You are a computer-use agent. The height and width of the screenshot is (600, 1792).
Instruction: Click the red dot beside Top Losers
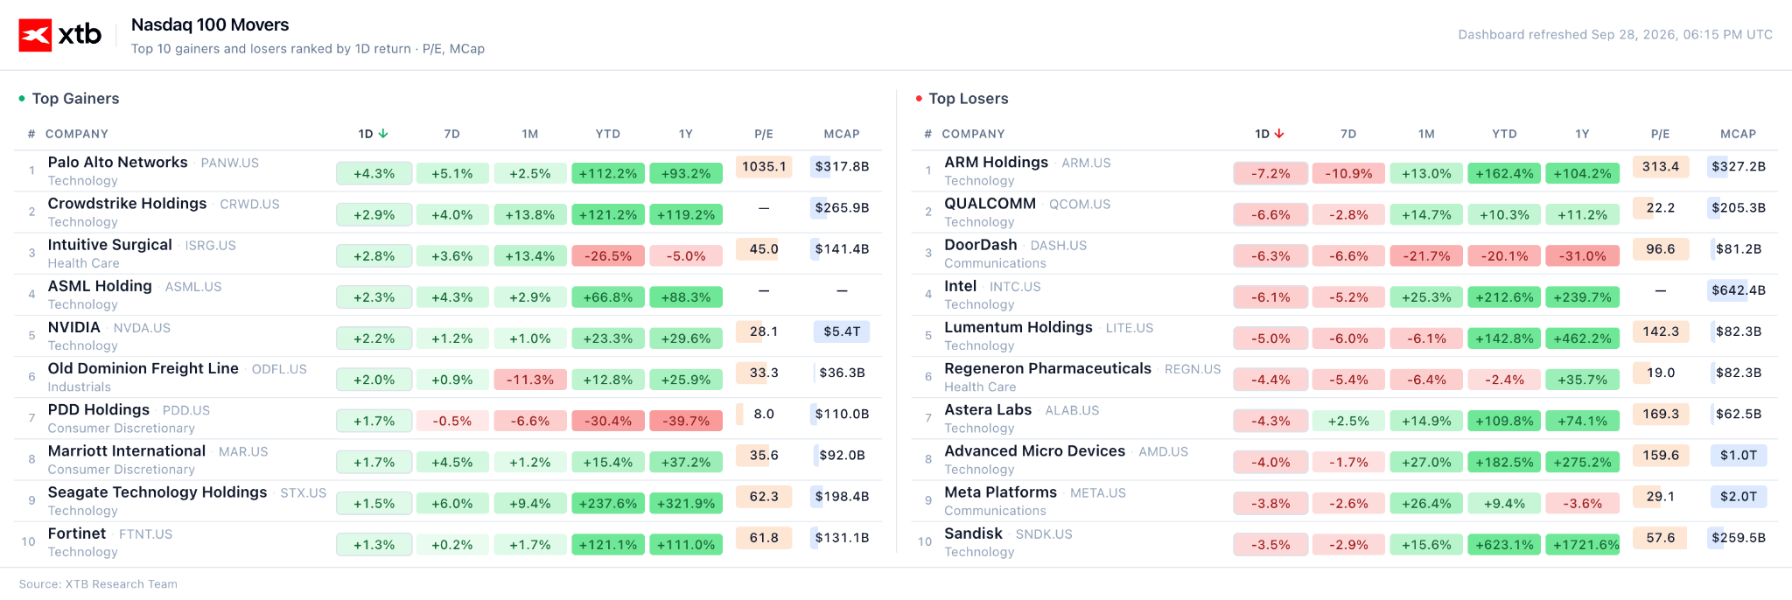tap(919, 99)
